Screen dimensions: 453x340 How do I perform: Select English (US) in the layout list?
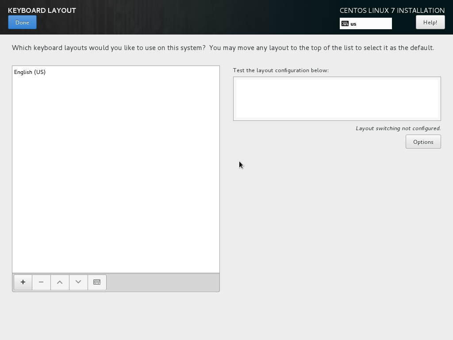30,72
